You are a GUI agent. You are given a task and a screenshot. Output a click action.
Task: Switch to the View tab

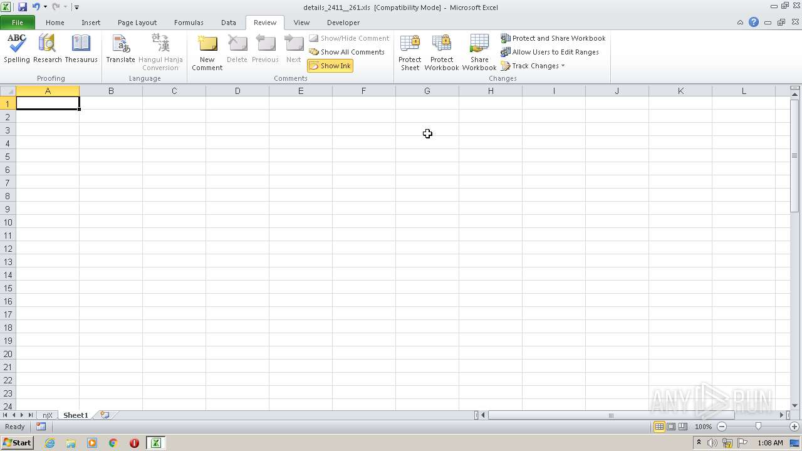[x=301, y=23]
